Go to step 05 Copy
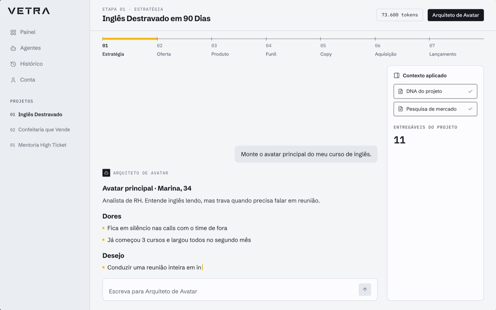This screenshot has height=310, width=496. click(326, 50)
